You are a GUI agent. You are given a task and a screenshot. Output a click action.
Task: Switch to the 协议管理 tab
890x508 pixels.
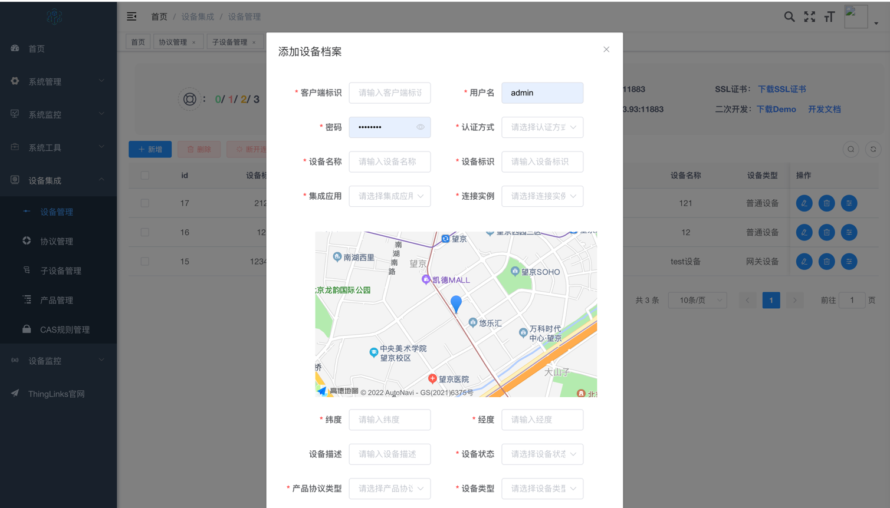pyautogui.click(x=174, y=41)
